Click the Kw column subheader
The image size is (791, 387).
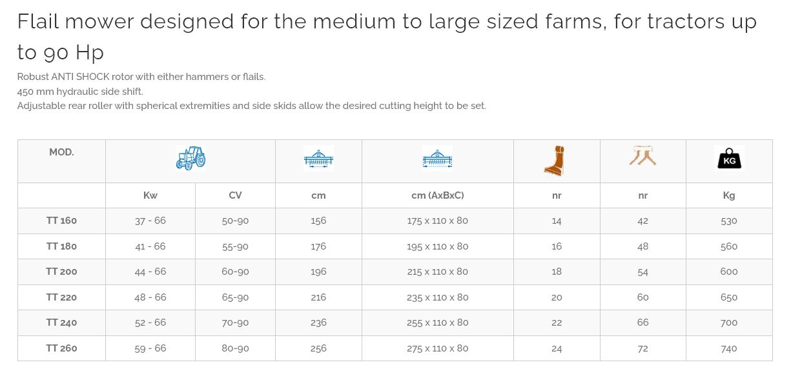pyautogui.click(x=150, y=195)
